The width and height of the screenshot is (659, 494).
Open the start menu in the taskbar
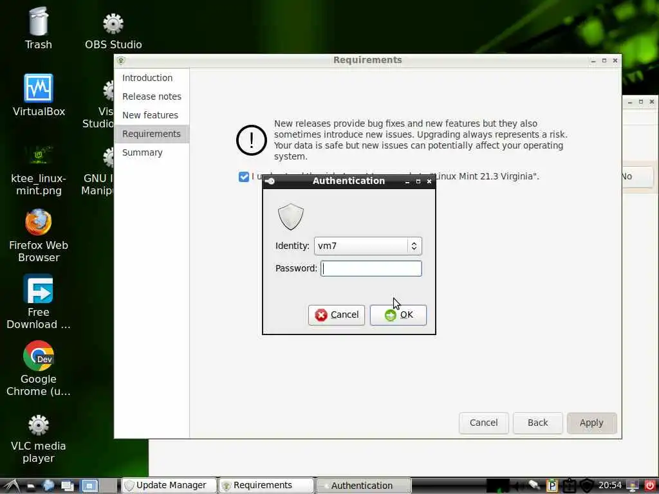[12, 486]
